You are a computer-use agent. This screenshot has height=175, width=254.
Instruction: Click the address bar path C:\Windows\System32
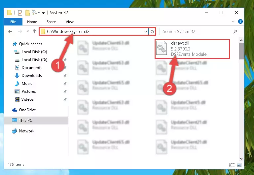(x=68, y=31)
